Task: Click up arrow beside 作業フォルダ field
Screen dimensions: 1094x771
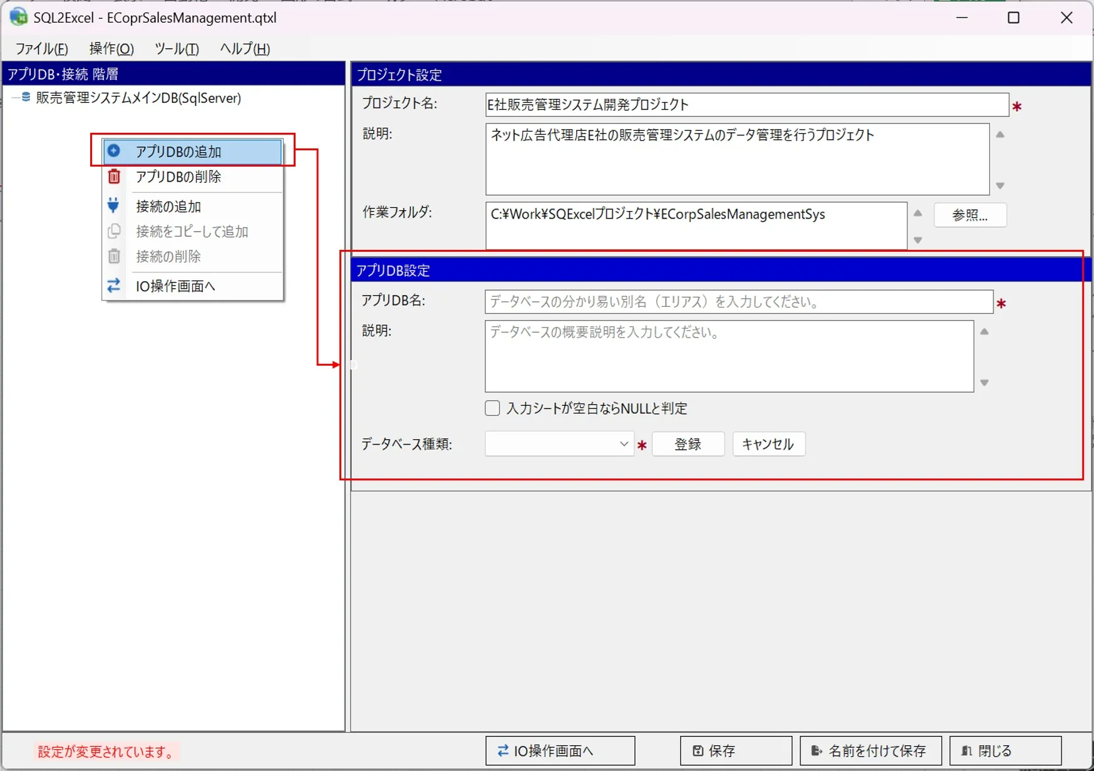Action: coord(917,213)
